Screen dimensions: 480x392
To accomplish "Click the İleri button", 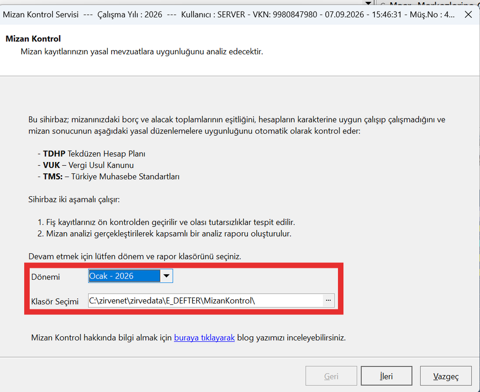I will coord(386,376).
